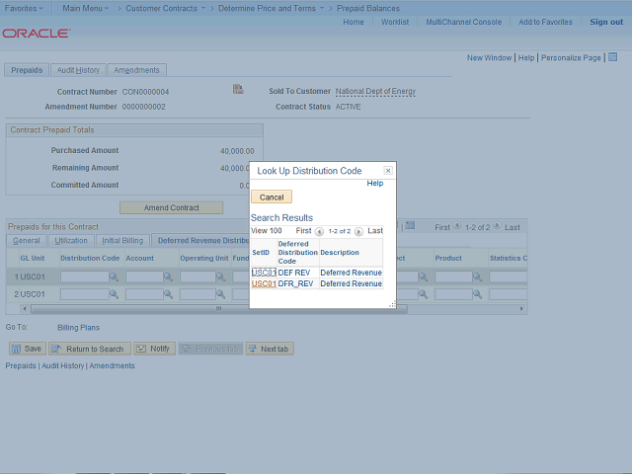Viewport: 632px width, 474px height.
Task: Open lookup magnifier for row 1 Distribution Code
Action: click(114, 277)
